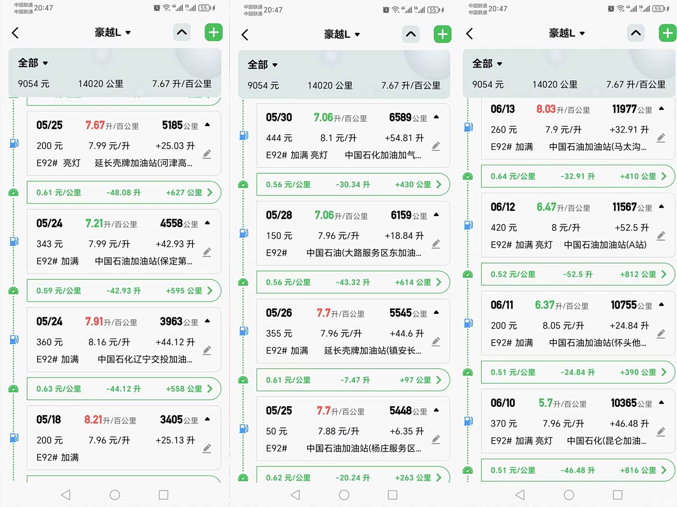This screenshot has width=677, height=507.
Task: Open the +614 公里 trip summary row
Action: tap(353, 282)
